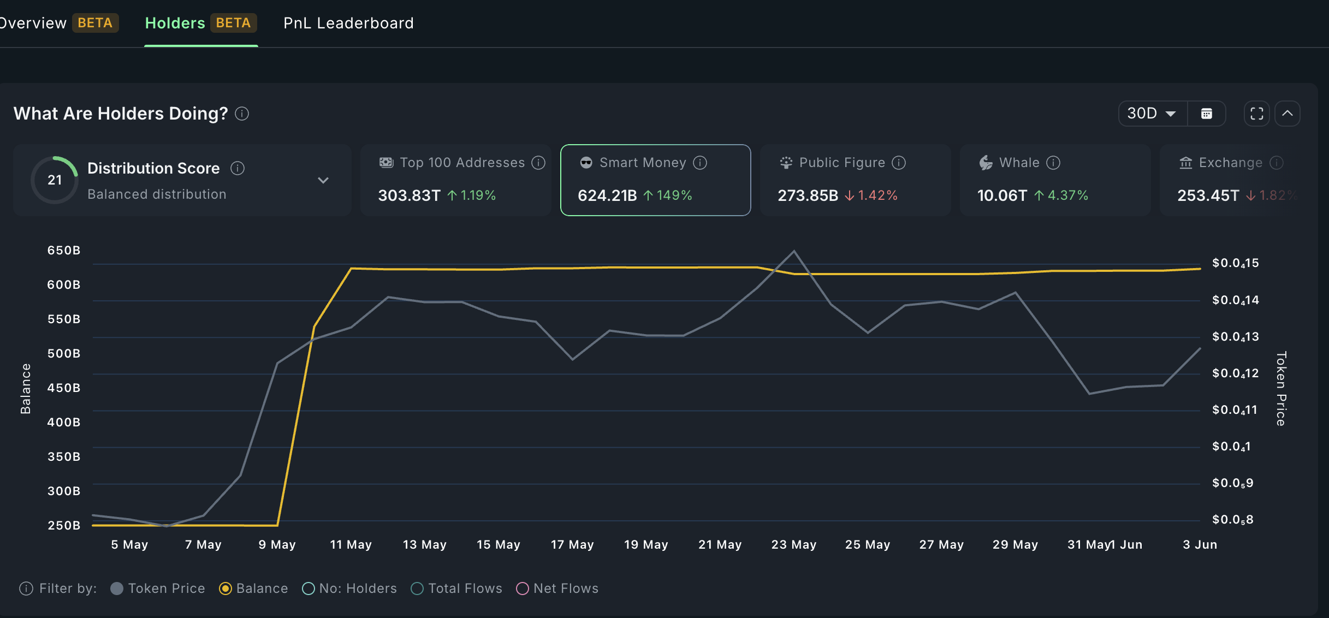This screenshot has height=618, width=1329.
Task: Click the Public Figure info icon
Action: tap(899, 163)
